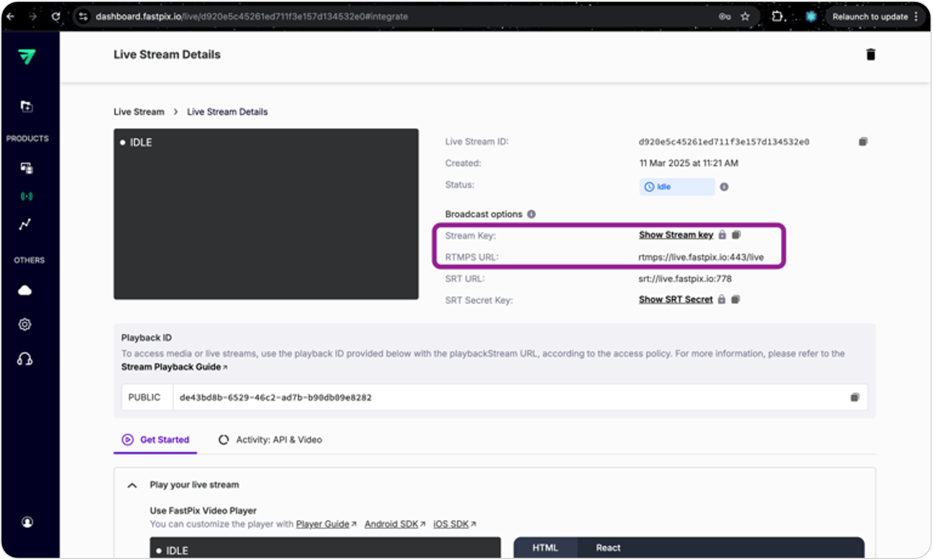The height and width of the screenshot is (560, 933).
Task: Open the media upload icon in sidebar
Action: (x=26, y=106)
